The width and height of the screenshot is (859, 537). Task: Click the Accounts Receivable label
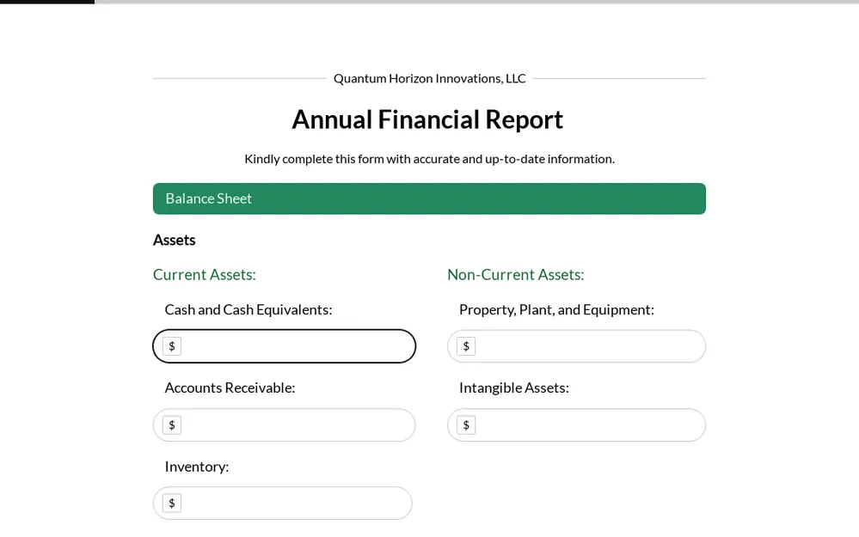click(230, 387)
